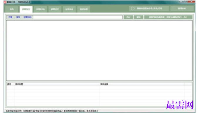
Task: Click the 登录软件 login button
Action: click(x=182, y=9)
